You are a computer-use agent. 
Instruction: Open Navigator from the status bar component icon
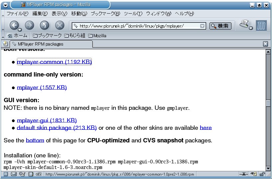pos(6,174)
